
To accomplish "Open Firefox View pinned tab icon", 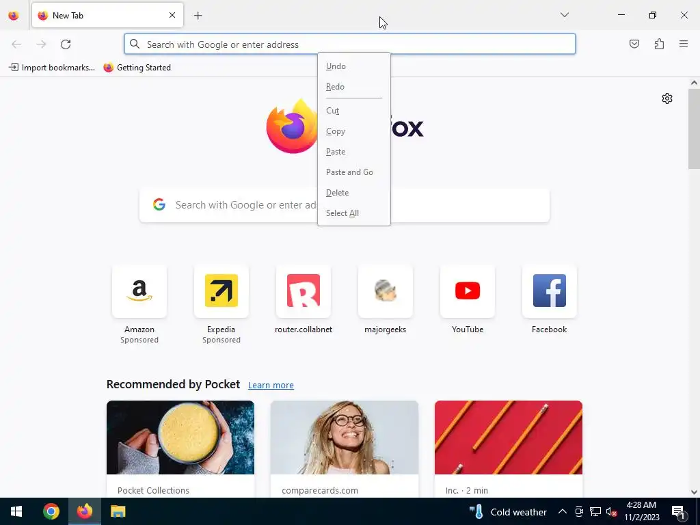I will coord(14,15).
